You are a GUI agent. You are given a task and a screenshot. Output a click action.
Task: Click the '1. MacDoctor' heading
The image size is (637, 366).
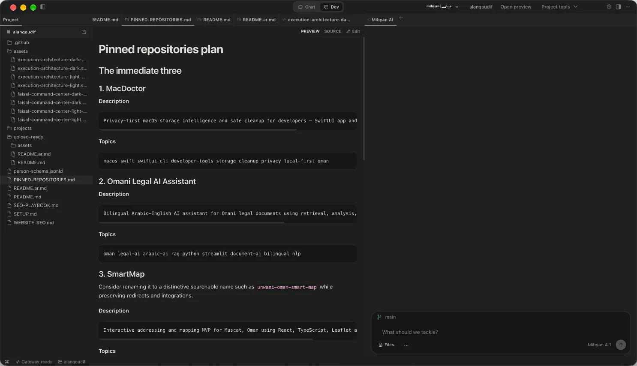pos(122,88)
